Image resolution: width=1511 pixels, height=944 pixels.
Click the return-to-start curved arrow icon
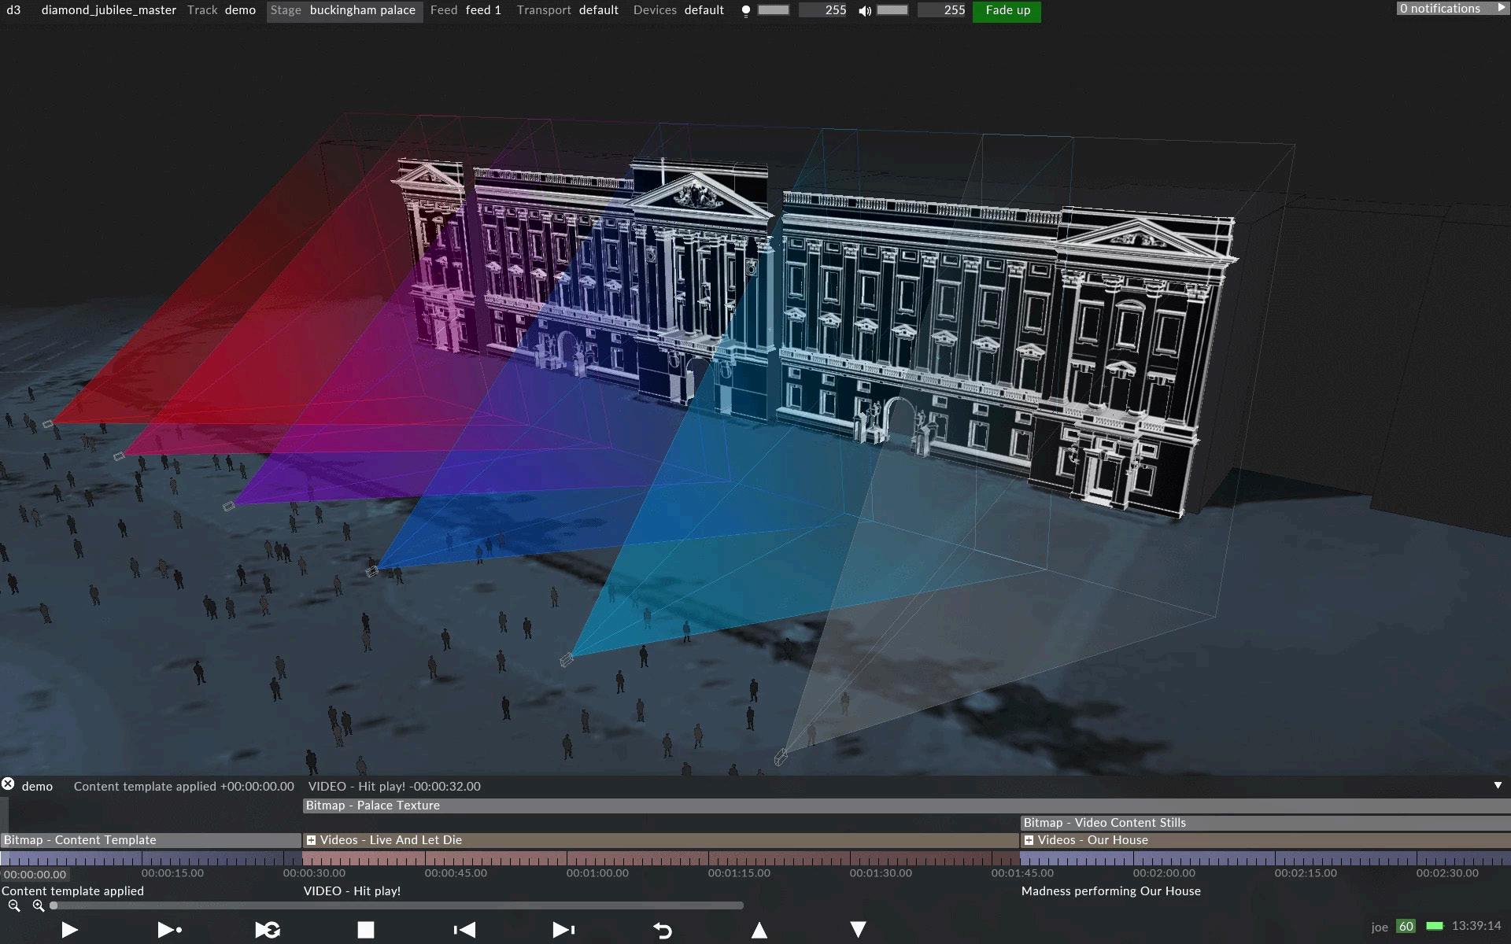663,931
